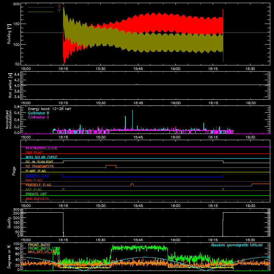Click the red X legend line in Pointing plot
The height and width of the screenshot is (274, 274).
point(40,7)
